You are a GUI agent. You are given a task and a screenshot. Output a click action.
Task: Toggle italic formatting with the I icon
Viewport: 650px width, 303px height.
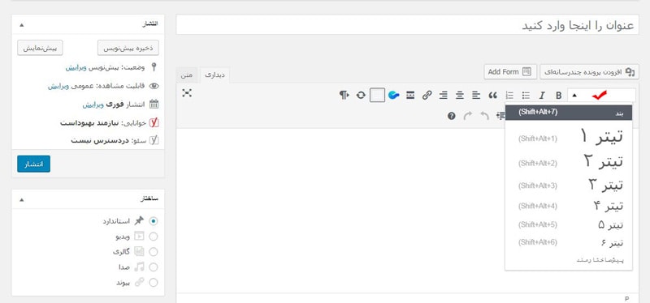(x=541, y=96)
